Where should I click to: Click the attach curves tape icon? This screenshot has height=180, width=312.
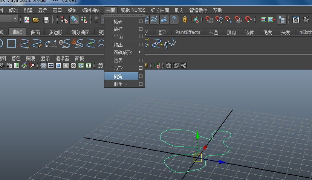[64, 44]
